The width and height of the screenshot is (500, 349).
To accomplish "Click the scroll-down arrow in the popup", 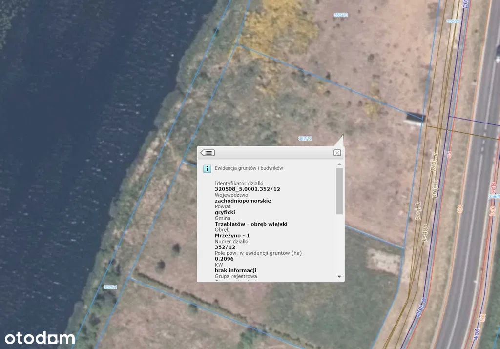I will tap(339, 277).
